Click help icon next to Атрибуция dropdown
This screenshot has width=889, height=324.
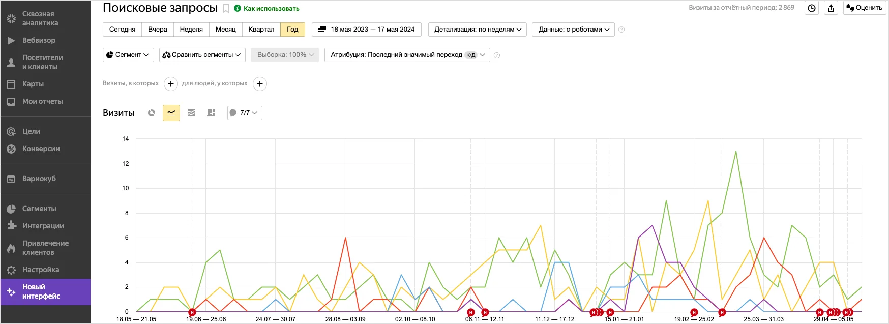point(497,55)
